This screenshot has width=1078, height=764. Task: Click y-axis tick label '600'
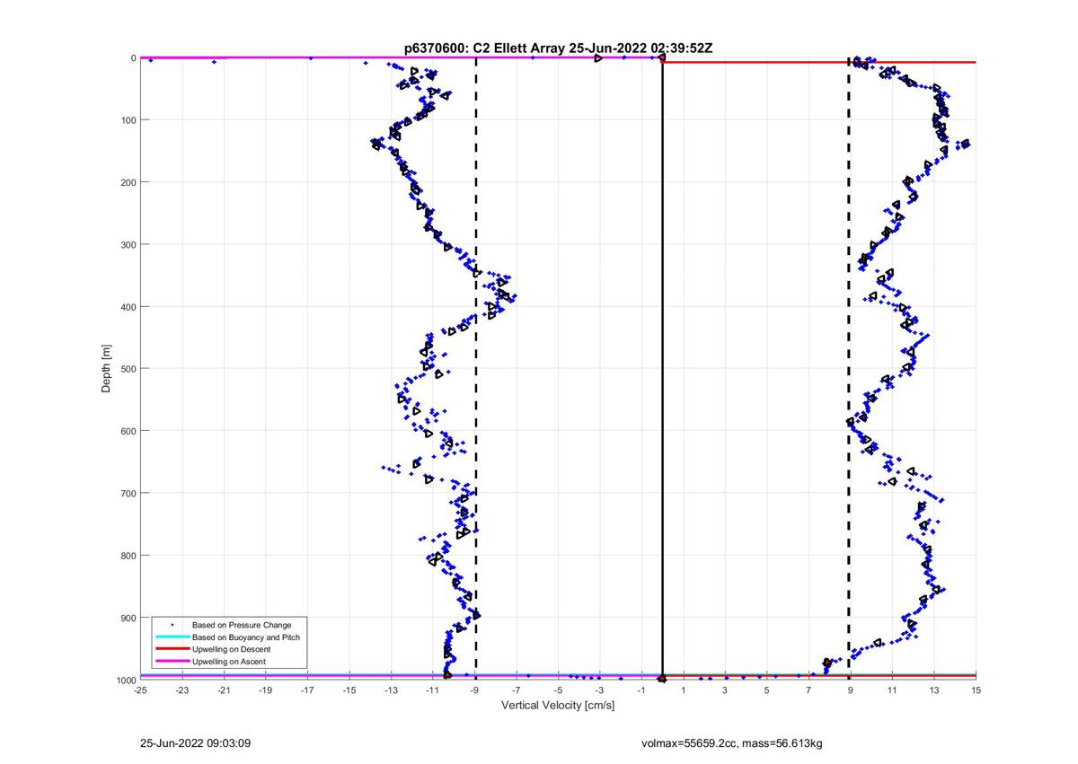(x=128, y=431)
